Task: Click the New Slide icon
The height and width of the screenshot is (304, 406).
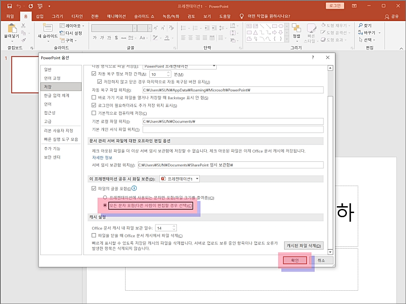Action: click(48, 27)
